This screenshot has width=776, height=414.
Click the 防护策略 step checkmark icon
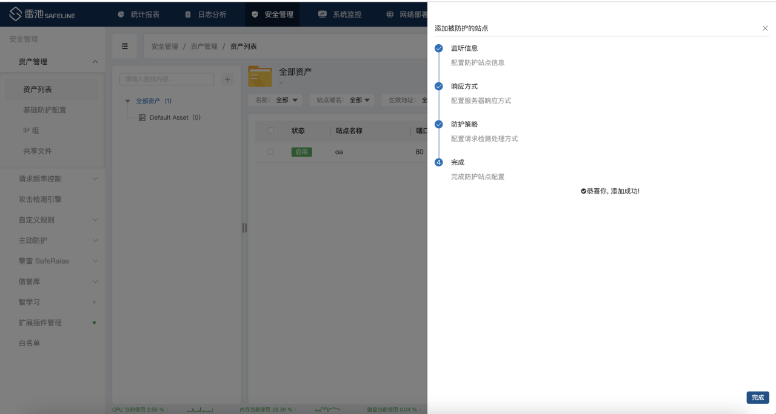coord(439,125)
